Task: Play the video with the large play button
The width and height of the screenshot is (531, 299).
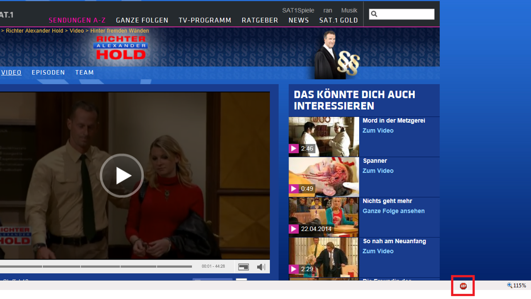Action: click(x=122, y=176)
